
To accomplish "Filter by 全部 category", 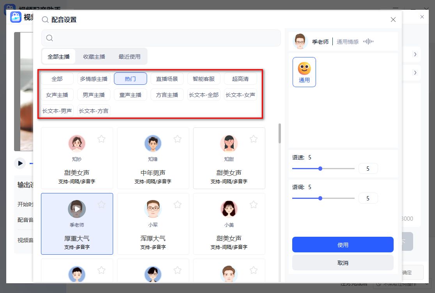I will (x=57, y=79).
